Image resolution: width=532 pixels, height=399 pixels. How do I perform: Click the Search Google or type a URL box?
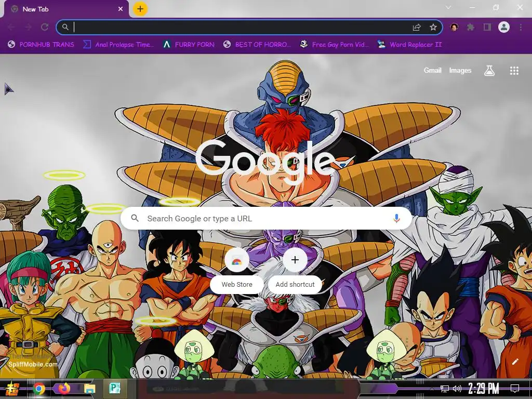click(267, 219)
